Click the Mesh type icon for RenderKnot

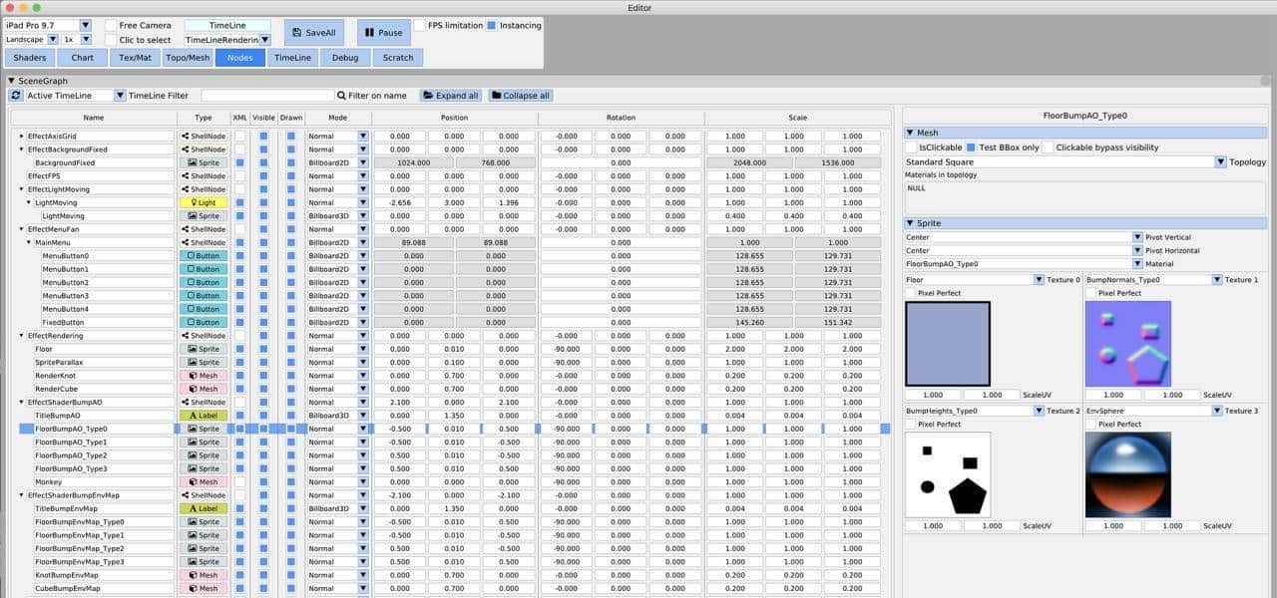click(x=204, y=375)
